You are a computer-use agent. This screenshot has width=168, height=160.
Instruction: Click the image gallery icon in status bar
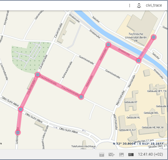[121, 155]
